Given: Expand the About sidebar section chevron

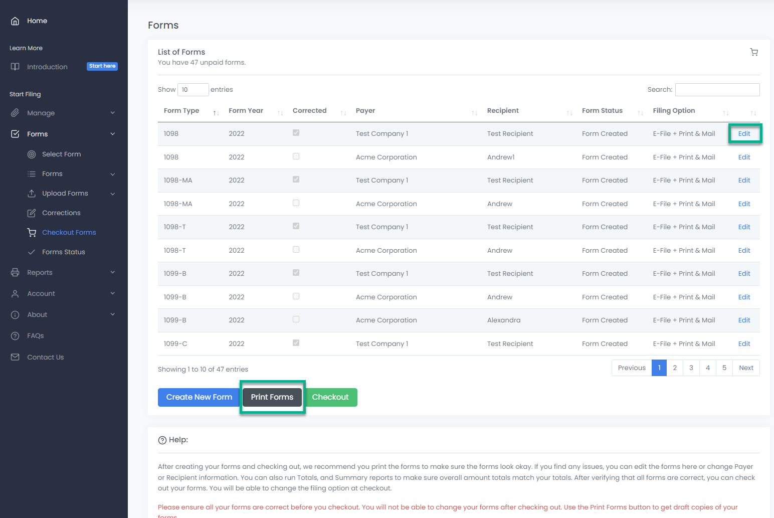Looking at the screenshot, I should coord(113,314).
